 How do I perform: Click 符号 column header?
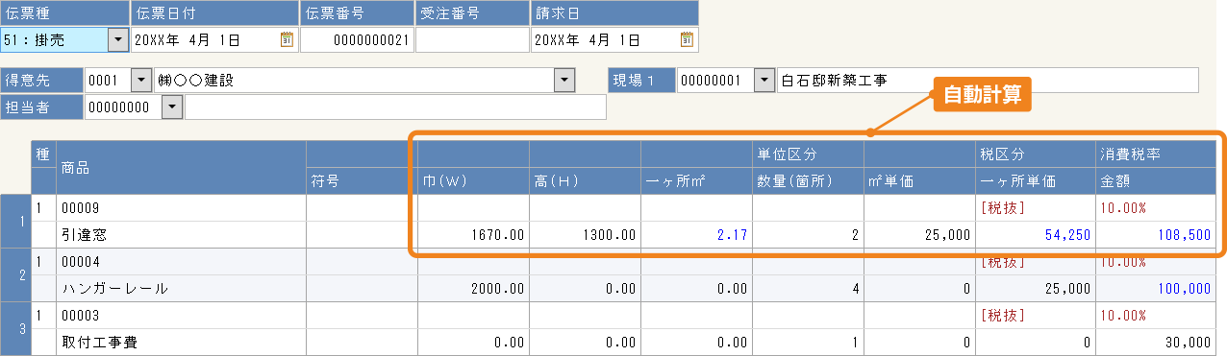click(362, 180)
